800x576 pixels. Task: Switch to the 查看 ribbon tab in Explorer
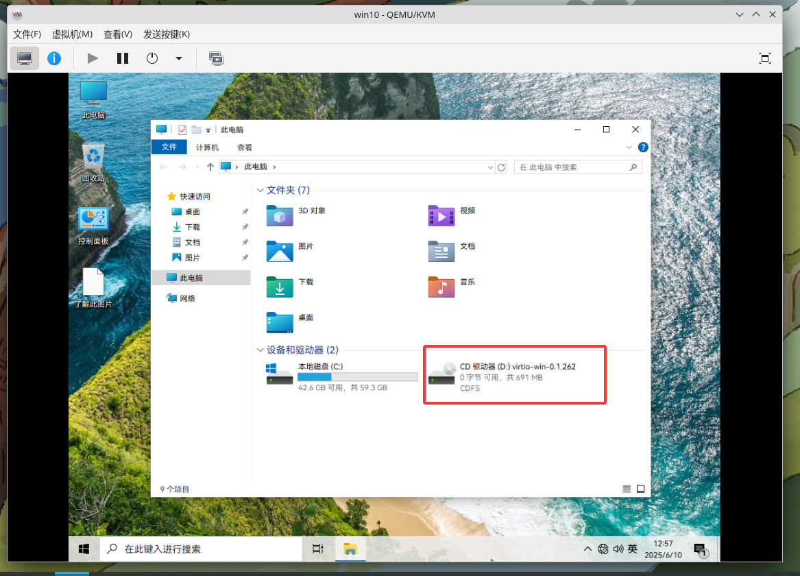(245, 147)
